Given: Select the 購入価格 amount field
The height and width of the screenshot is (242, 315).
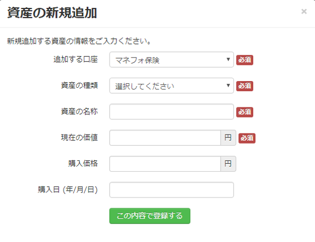Looking at the screenshot, I should tap(165, 164).
